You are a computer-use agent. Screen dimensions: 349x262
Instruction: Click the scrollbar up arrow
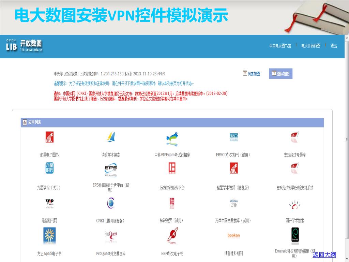click(x=347, y=38)
